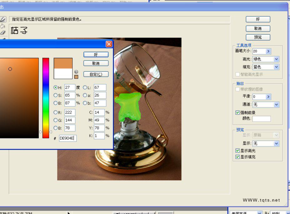
Task: Close the color picker with the red X
Action: point(109,44)
